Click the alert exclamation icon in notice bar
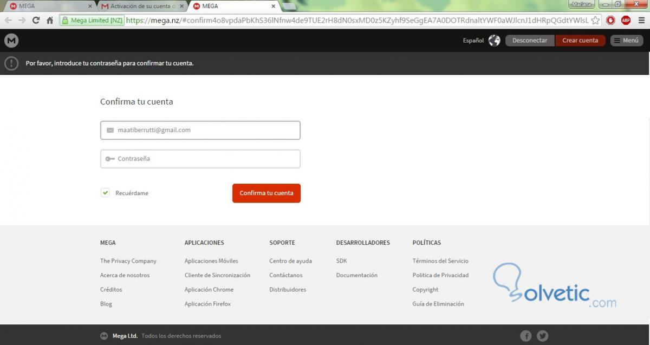The height and width of the screenshot is (345, 650). coord(11,63)
